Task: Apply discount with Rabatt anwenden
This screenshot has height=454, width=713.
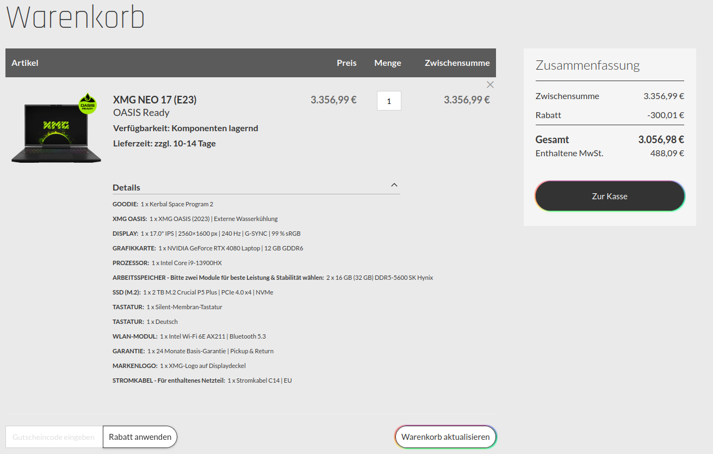Action: coord(140,437)
